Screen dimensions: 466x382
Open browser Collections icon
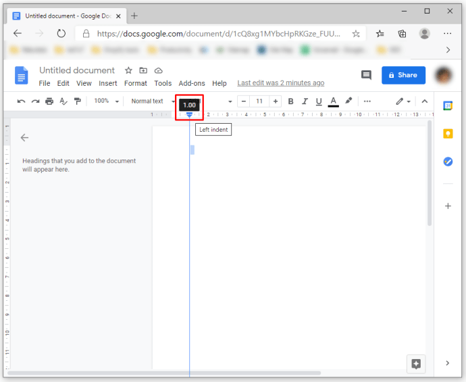[x=402, y=34]
